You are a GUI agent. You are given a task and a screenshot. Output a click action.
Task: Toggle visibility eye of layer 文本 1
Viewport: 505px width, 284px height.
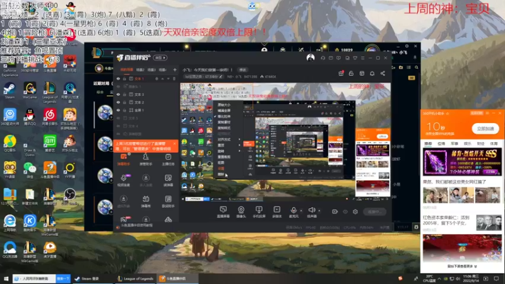point(118,78)
